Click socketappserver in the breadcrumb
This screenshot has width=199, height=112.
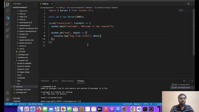pos(47,7)
